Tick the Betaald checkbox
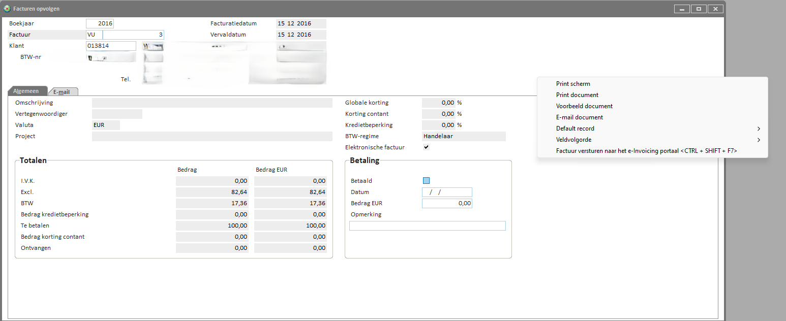786x321 pixels. [426, 180]
